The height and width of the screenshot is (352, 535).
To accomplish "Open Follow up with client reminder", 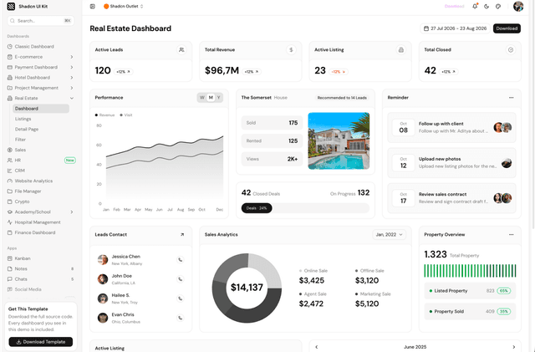I will point(451,127).
